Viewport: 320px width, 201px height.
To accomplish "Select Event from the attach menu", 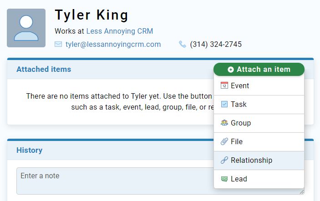I will coord(259,85).
